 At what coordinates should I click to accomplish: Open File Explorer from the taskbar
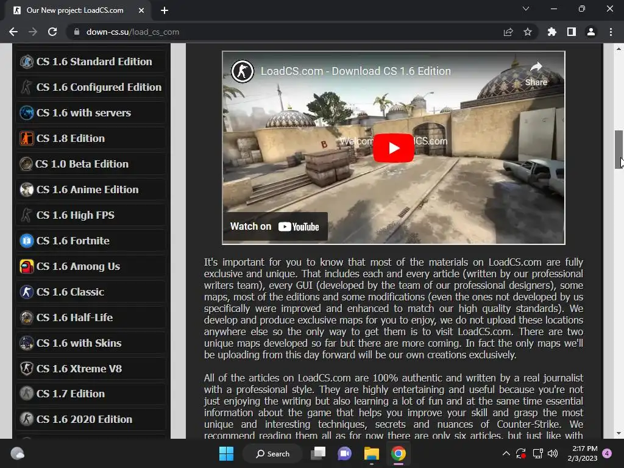(x=371, y=453)
